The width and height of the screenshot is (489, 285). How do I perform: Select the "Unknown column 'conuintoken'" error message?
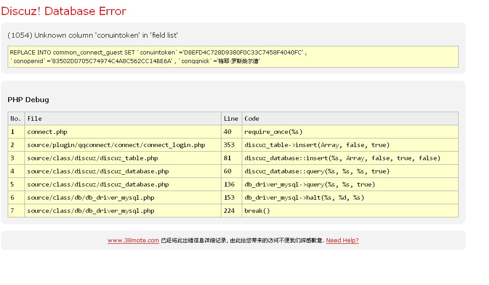pyautogui.click(x=93, y=35)
